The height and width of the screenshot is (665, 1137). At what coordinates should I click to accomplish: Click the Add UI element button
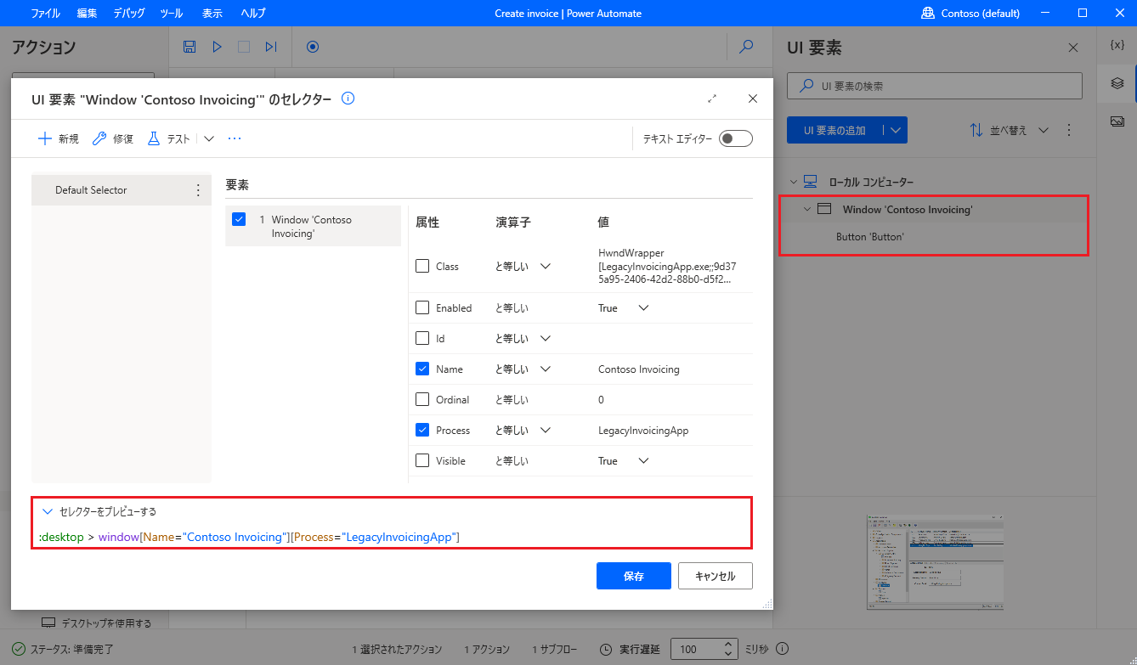point(834,130)
